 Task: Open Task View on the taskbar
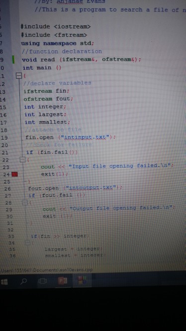click(43, 281)
